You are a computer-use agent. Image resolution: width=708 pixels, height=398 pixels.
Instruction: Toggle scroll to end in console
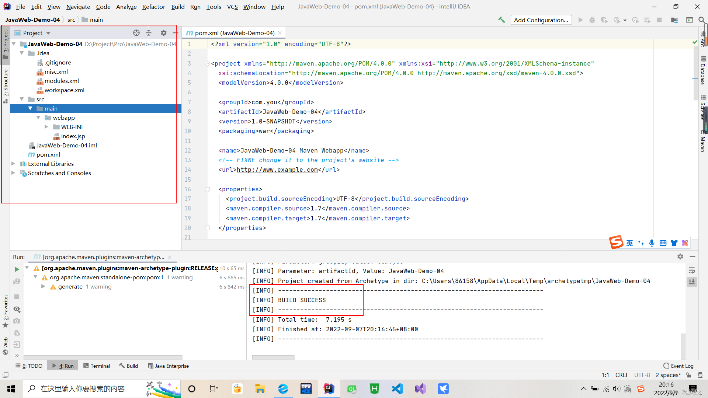pos(692,282)
